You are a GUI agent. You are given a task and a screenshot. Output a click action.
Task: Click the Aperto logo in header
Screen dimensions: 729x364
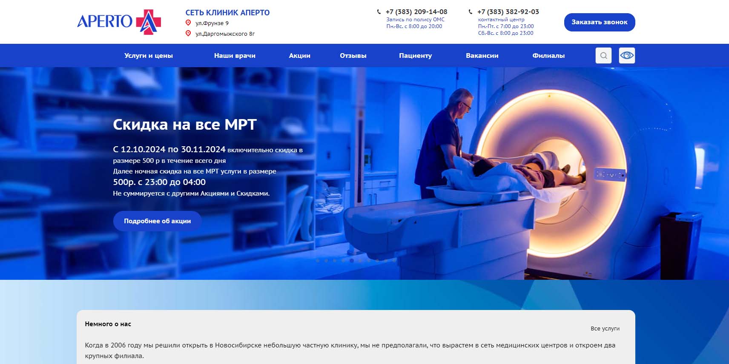pos(119,22)
